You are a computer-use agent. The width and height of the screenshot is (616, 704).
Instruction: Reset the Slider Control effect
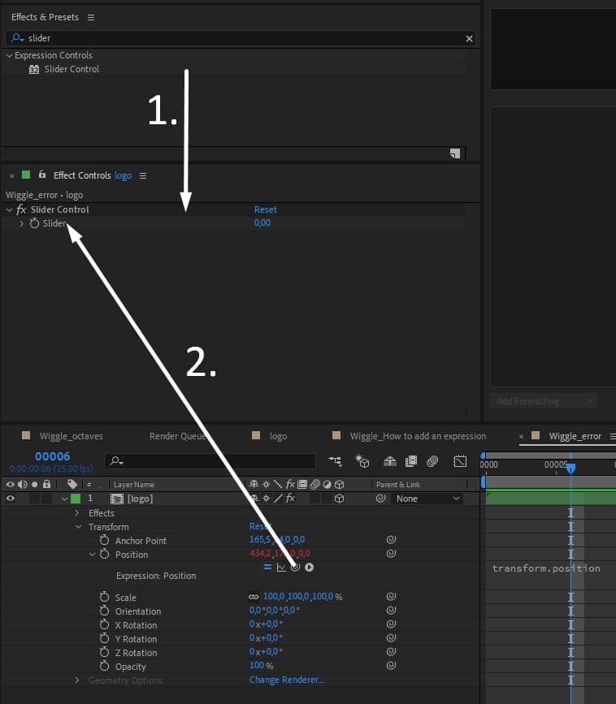pyautogui.click(x=265, y=209)
